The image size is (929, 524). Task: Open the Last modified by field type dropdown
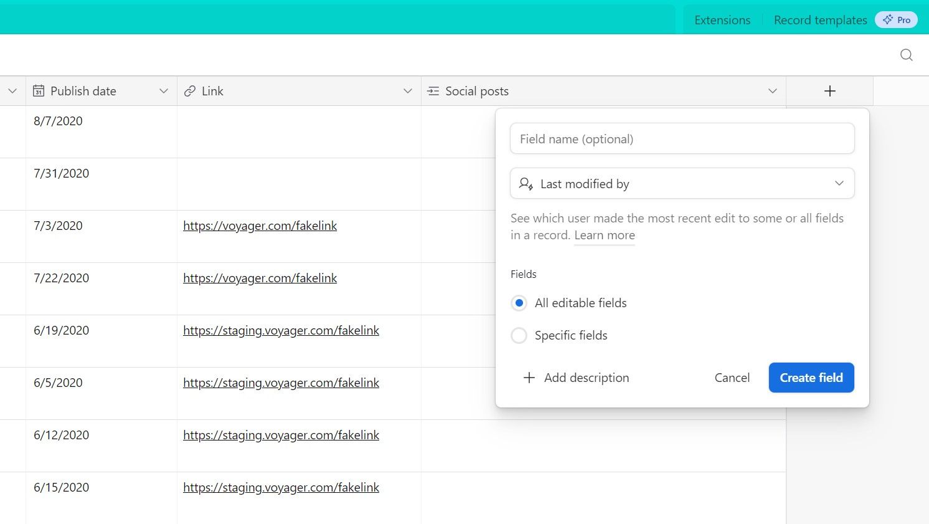coord(839,183)
